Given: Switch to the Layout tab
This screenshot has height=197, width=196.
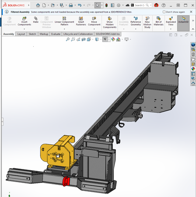Looking at the screenshot, I should click(21, 34).
